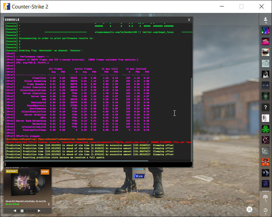Click the console vertical scrollbar thumb

click(192, 120)
